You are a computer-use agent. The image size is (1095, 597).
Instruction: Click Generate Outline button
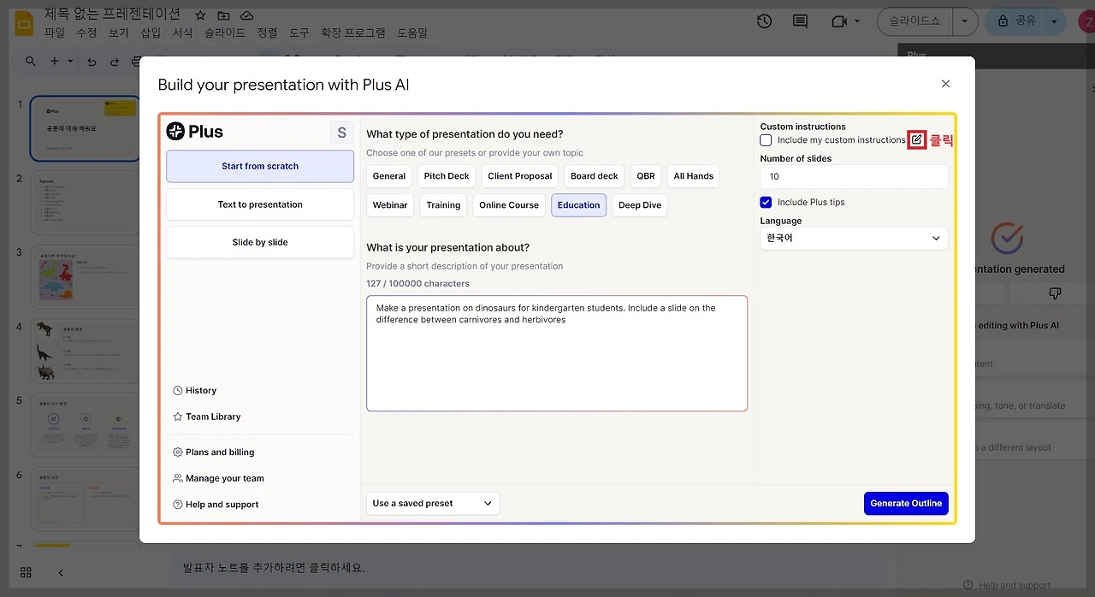tap(906, 504)
